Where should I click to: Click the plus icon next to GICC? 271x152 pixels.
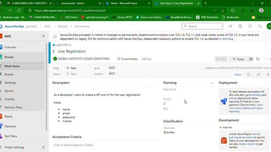pyautogui.click(x=43, y=36)
